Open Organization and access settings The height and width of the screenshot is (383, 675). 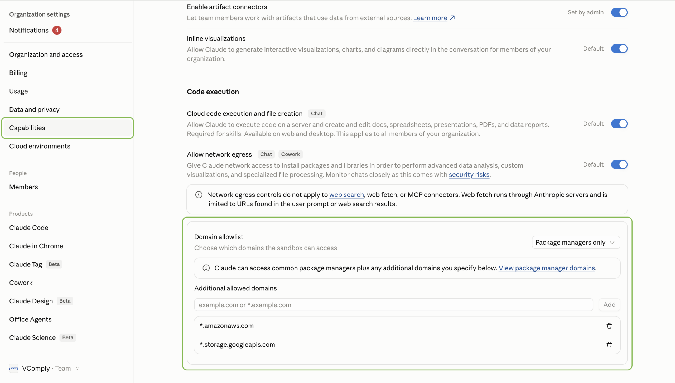click(x=67, y=54)
